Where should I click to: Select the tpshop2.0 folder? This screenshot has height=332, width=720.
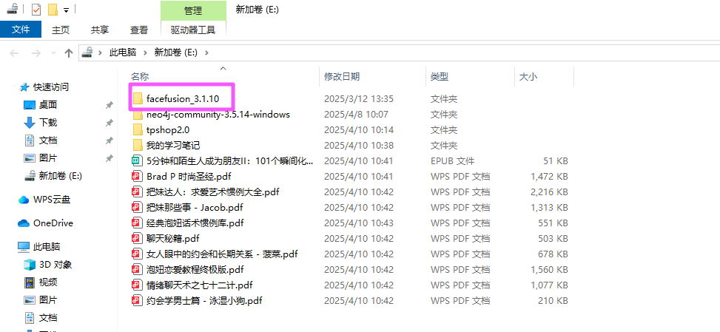pyautogui.click(x=168, y=130)
